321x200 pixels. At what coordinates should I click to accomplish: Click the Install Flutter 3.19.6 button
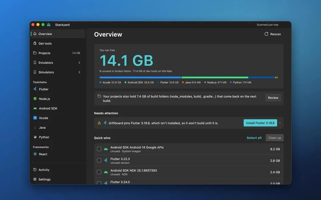pos(260,123)
